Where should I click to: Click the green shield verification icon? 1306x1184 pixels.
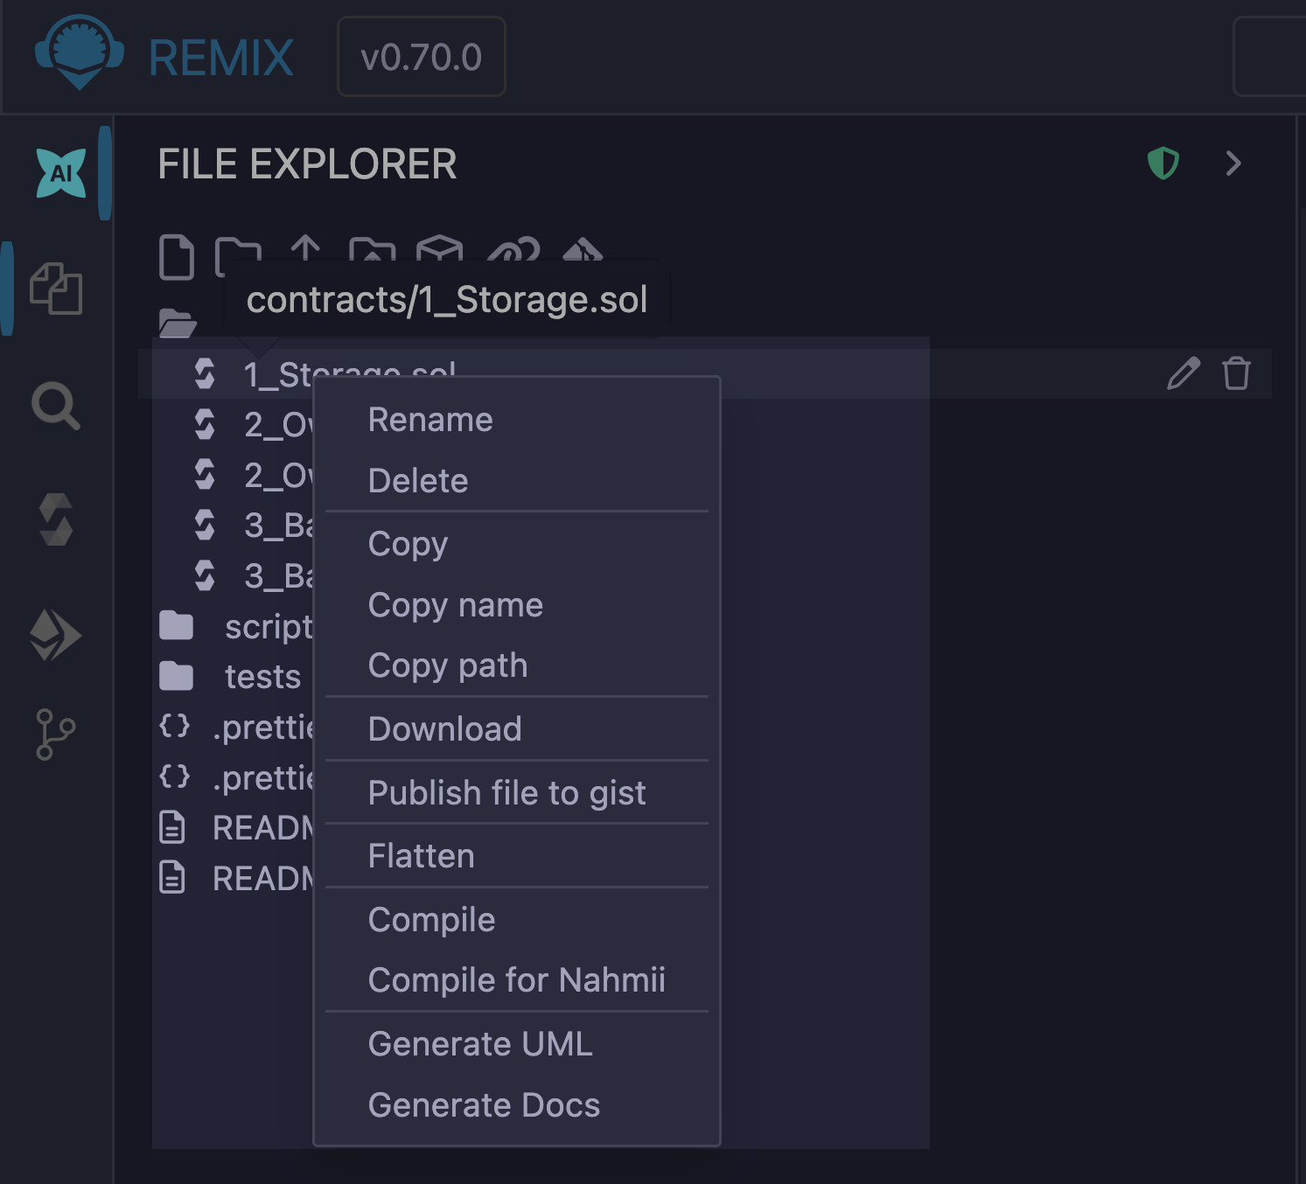click(x=1163, y=164)
